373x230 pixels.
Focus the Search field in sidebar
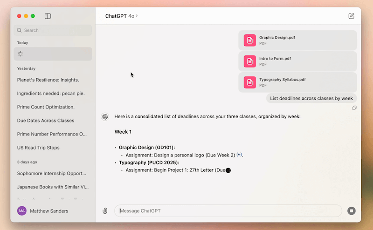pos(53,30)
